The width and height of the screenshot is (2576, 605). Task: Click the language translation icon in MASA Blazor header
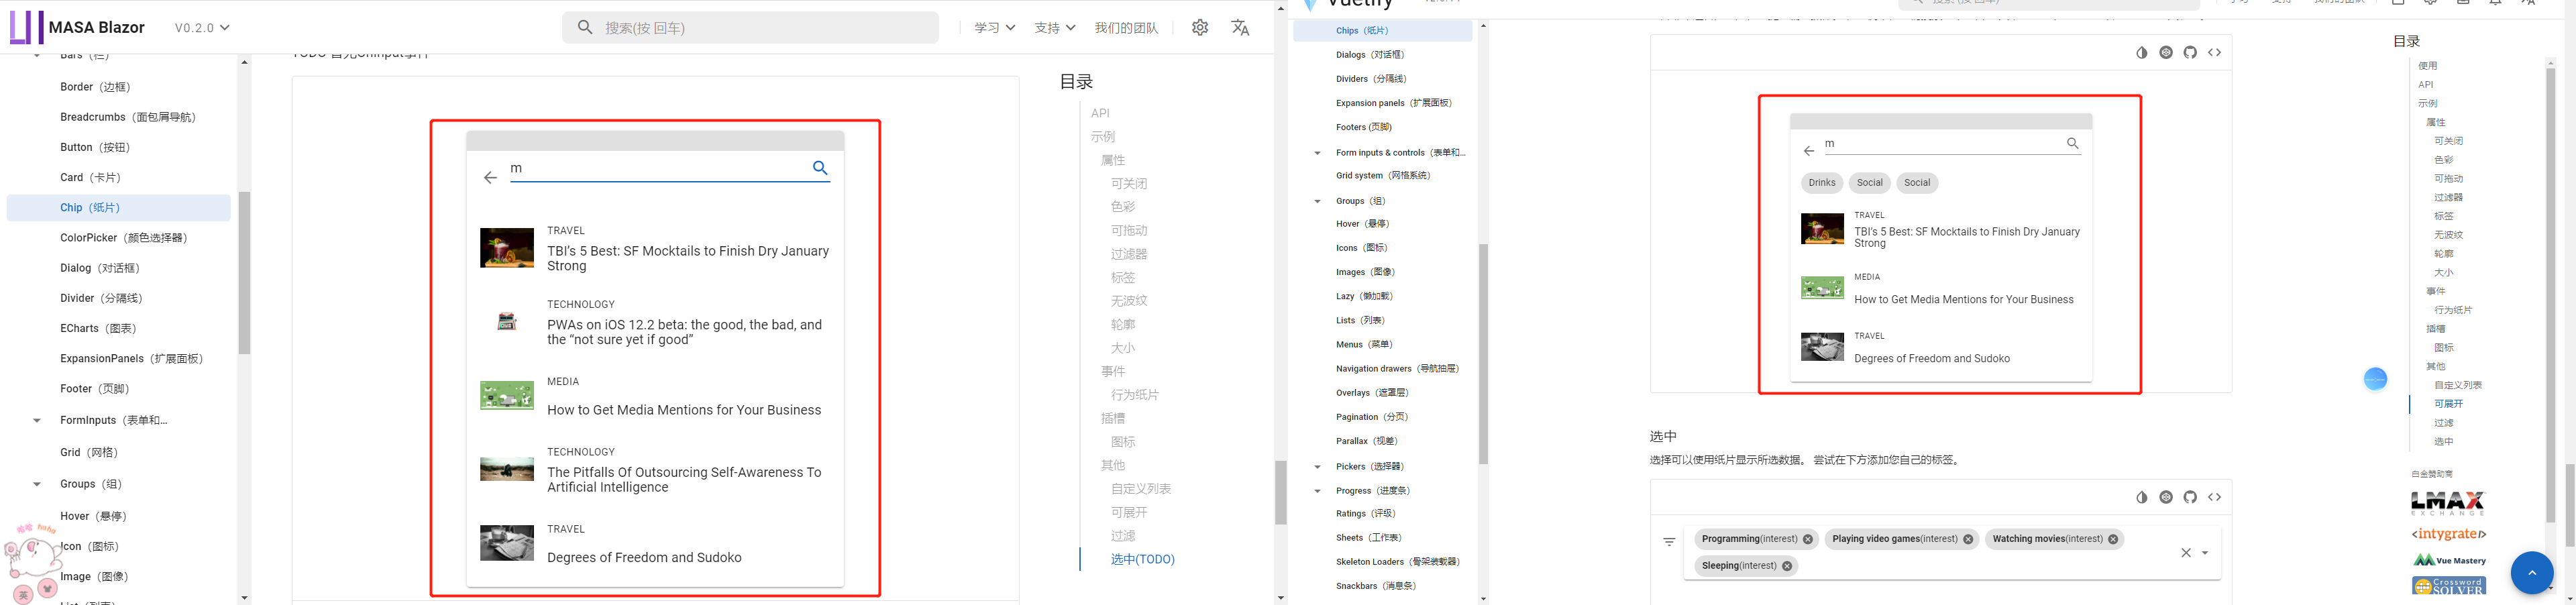[x=1240, y=27]
